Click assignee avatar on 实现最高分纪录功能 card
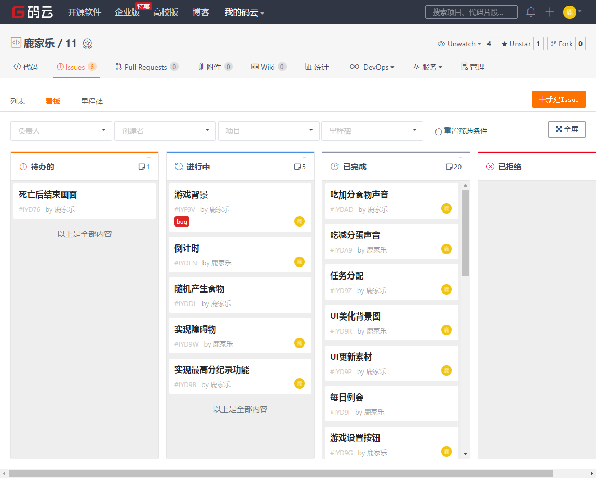The width and height of the screenshot is (596, 478). pos(300,383)
